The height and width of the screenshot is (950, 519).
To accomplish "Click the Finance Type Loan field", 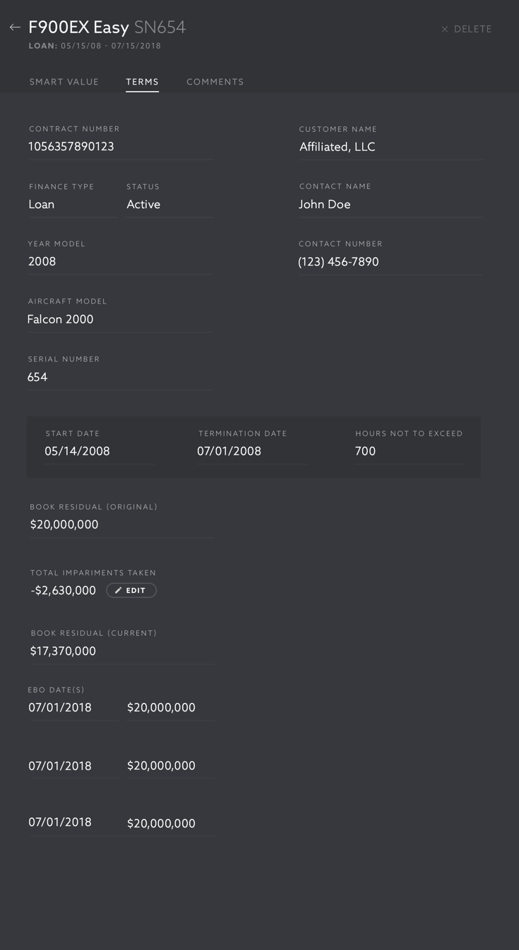I will 71,205.
